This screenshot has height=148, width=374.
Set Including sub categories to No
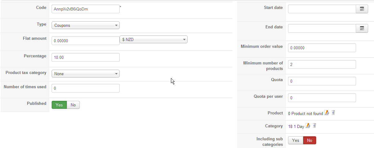309,141
